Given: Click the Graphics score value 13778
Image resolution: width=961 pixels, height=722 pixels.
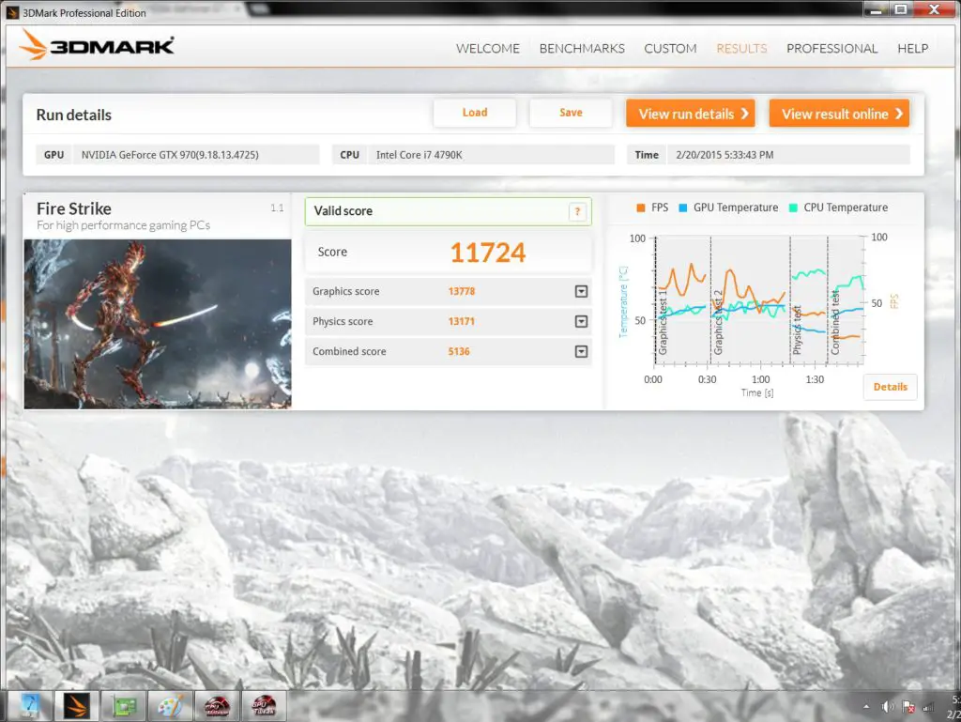Looking at the screenshot, I should point(462,291).
